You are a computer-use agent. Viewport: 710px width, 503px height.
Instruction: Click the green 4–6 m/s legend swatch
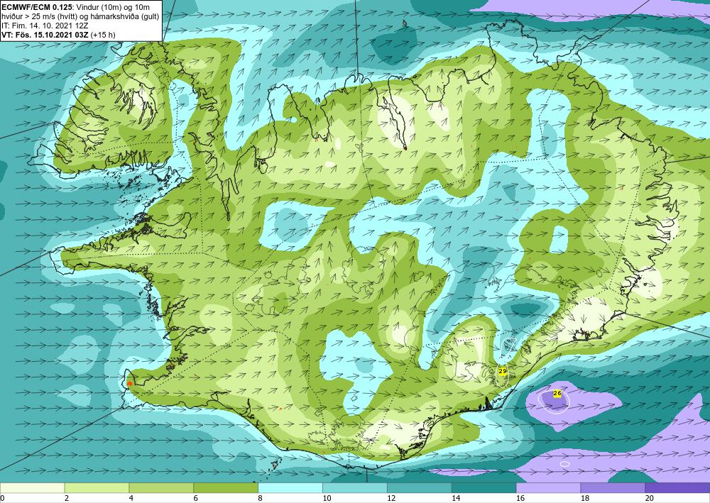[x=161, y=487]
